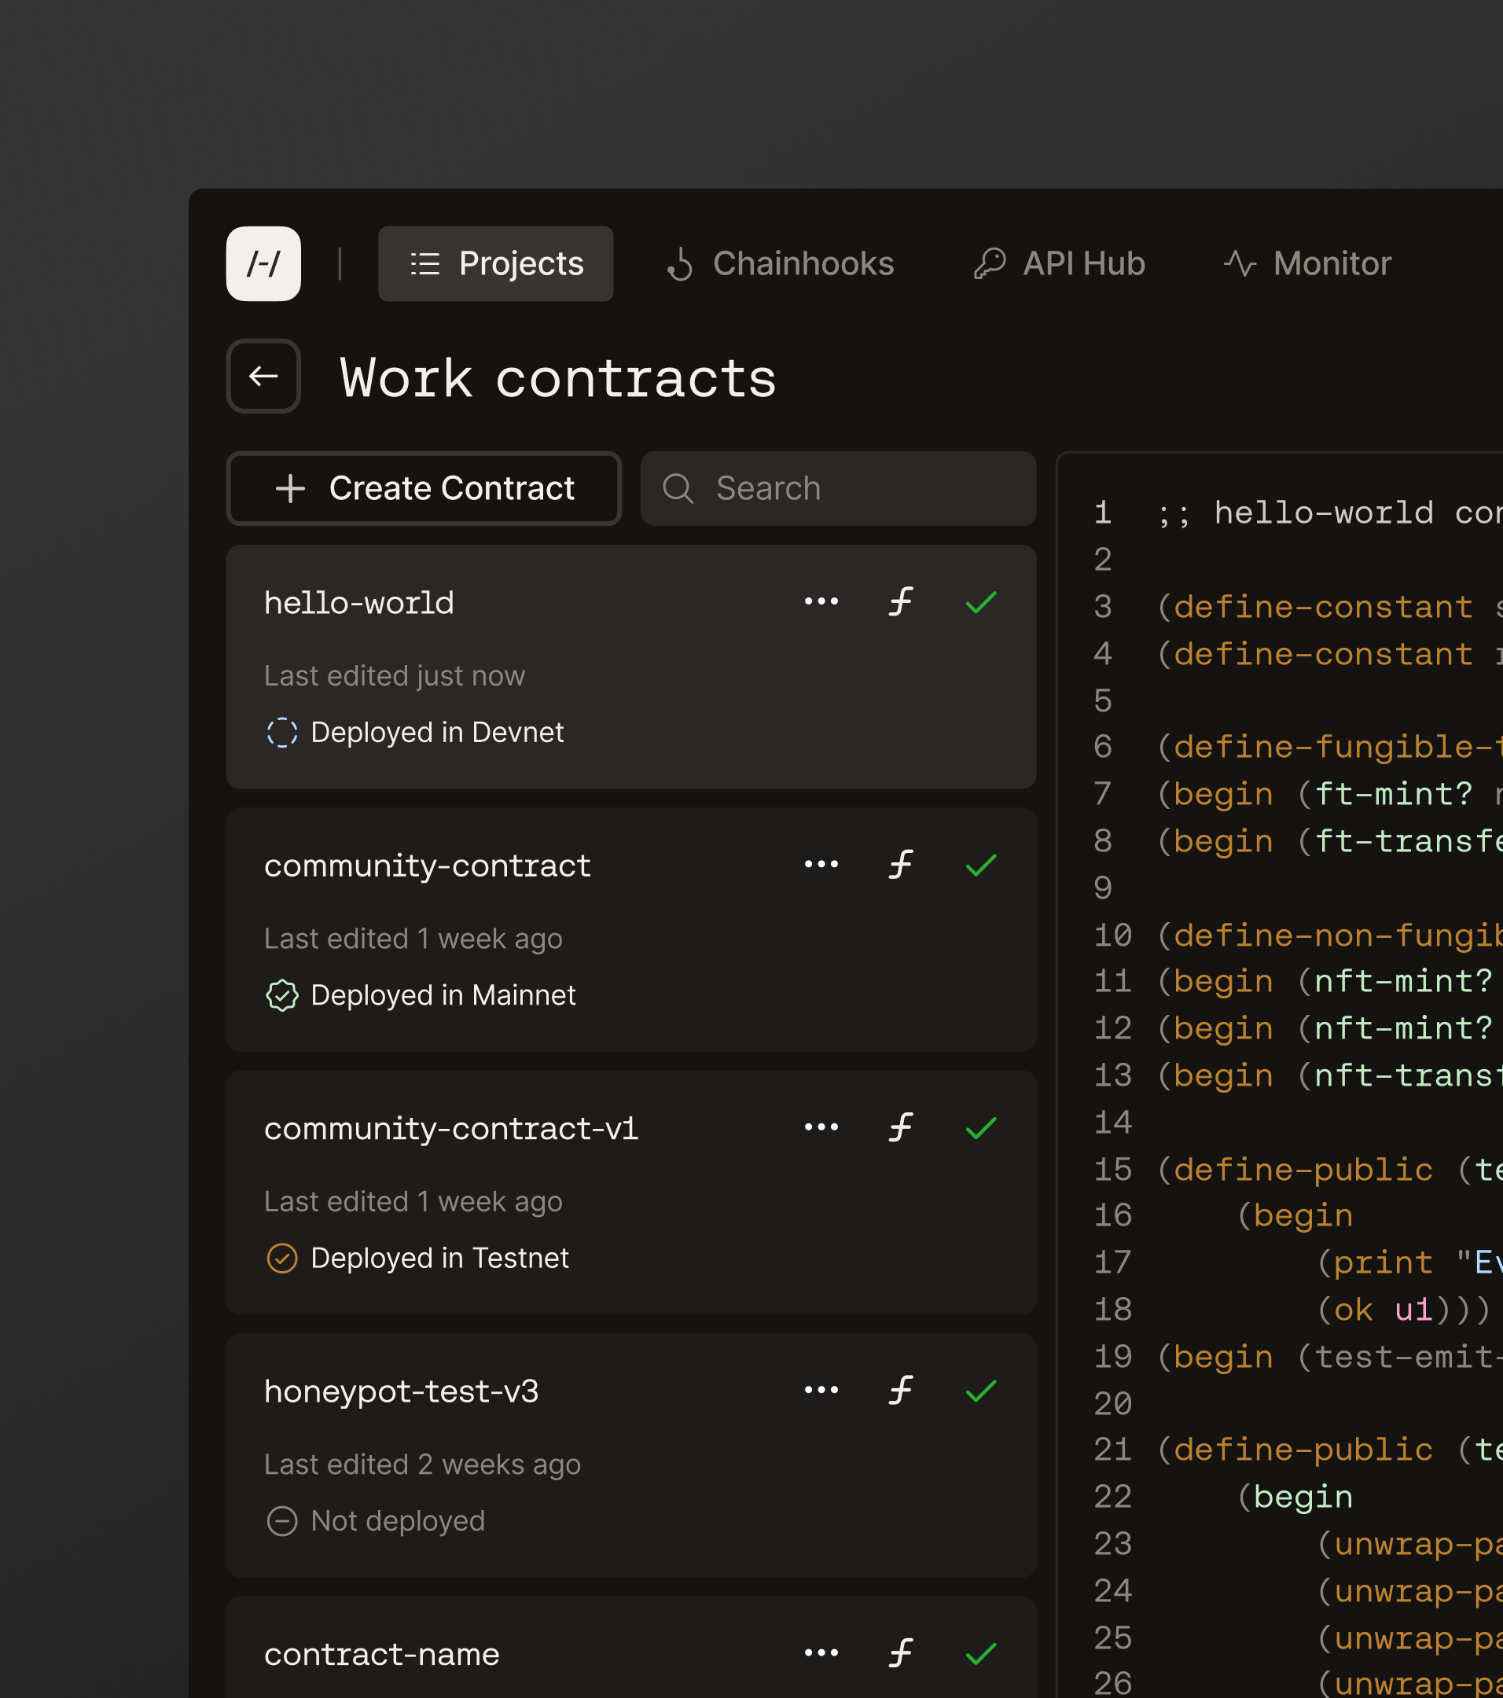Open more options for hello-world
The width and height of the screenshot is (1503, 1698).
821,601
